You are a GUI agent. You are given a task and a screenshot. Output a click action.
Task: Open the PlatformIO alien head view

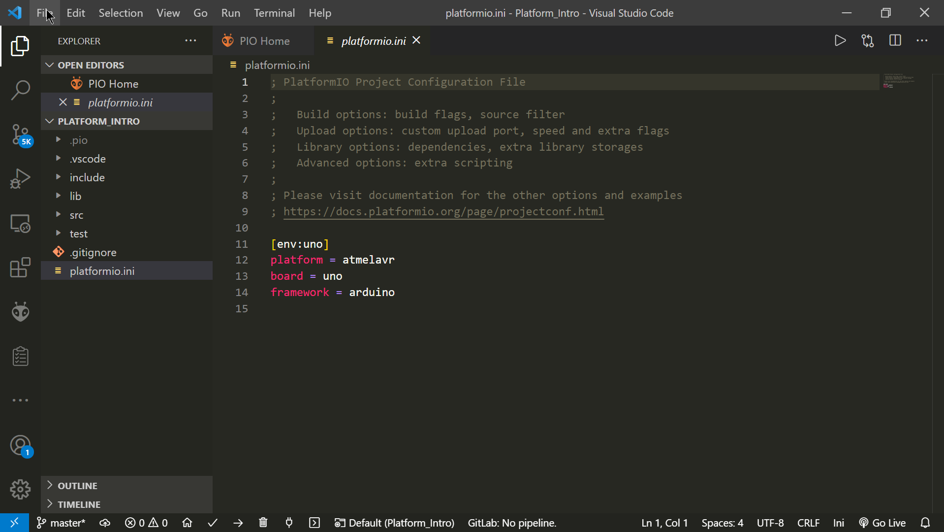(20, 312)
